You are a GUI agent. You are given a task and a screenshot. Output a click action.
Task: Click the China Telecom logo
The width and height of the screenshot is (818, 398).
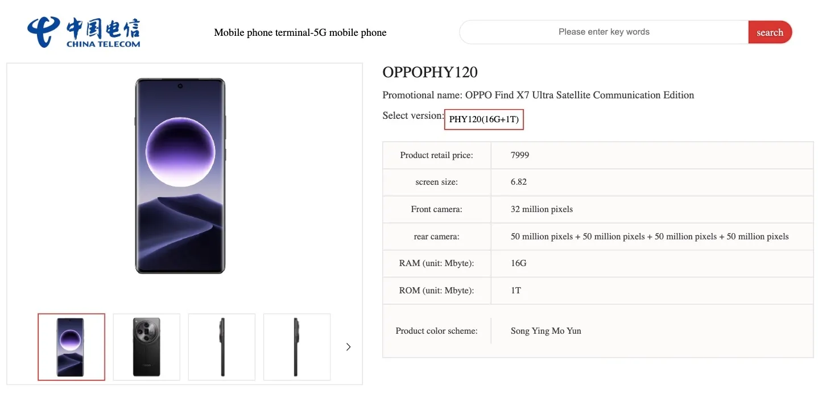(84, 32)
